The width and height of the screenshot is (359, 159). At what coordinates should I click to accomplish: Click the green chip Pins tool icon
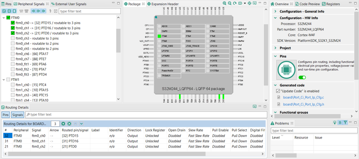click(x=286, y=69)
